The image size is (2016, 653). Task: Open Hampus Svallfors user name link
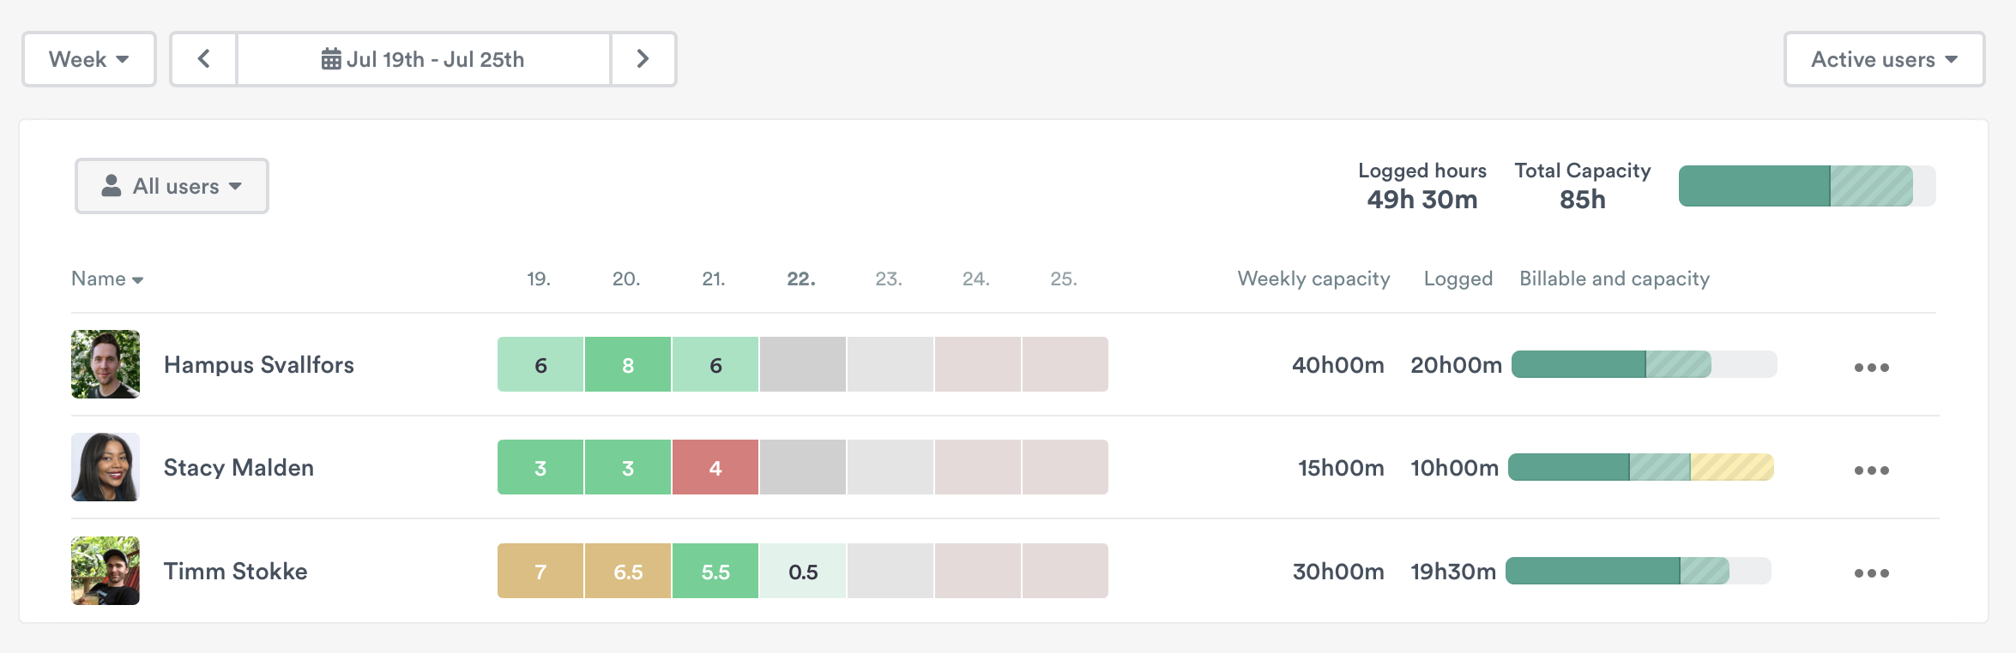click(259, 365)
